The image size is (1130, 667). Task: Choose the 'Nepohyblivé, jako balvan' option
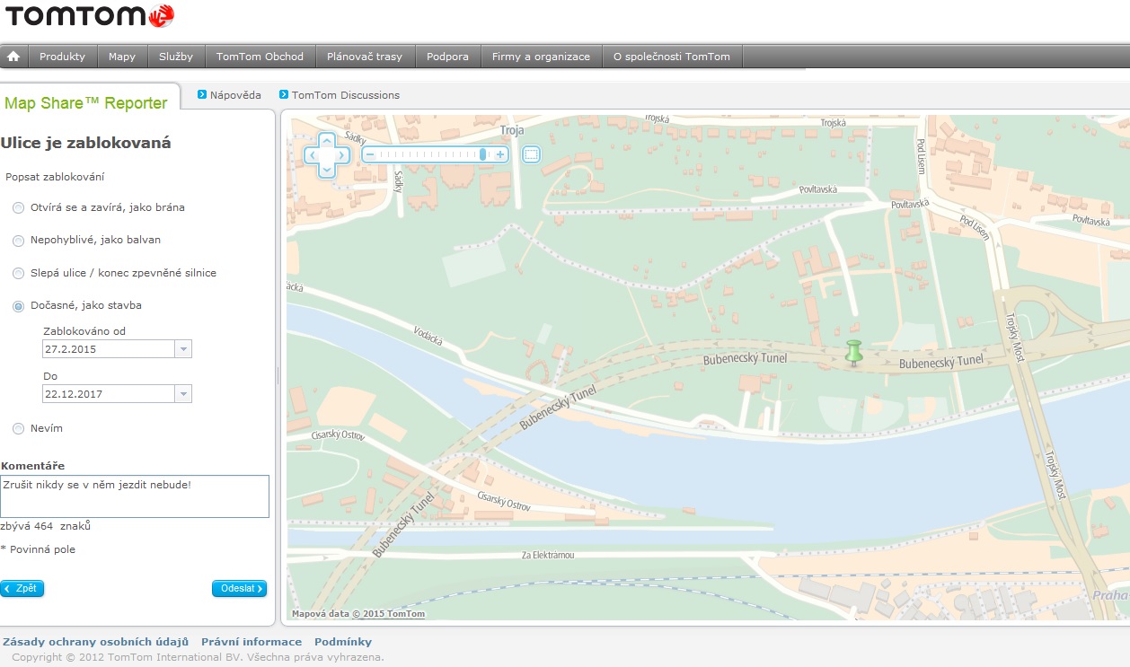pos(19,241)
